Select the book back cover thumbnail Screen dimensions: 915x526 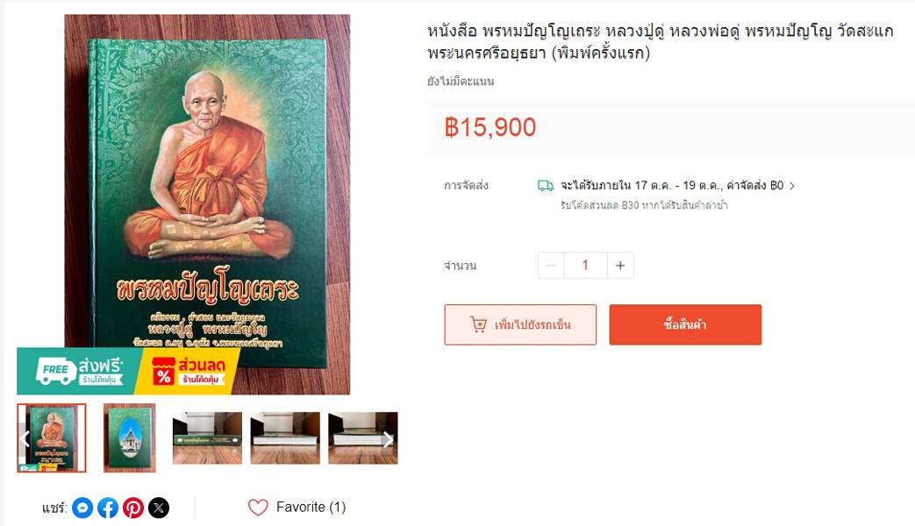tap(130, 438)
